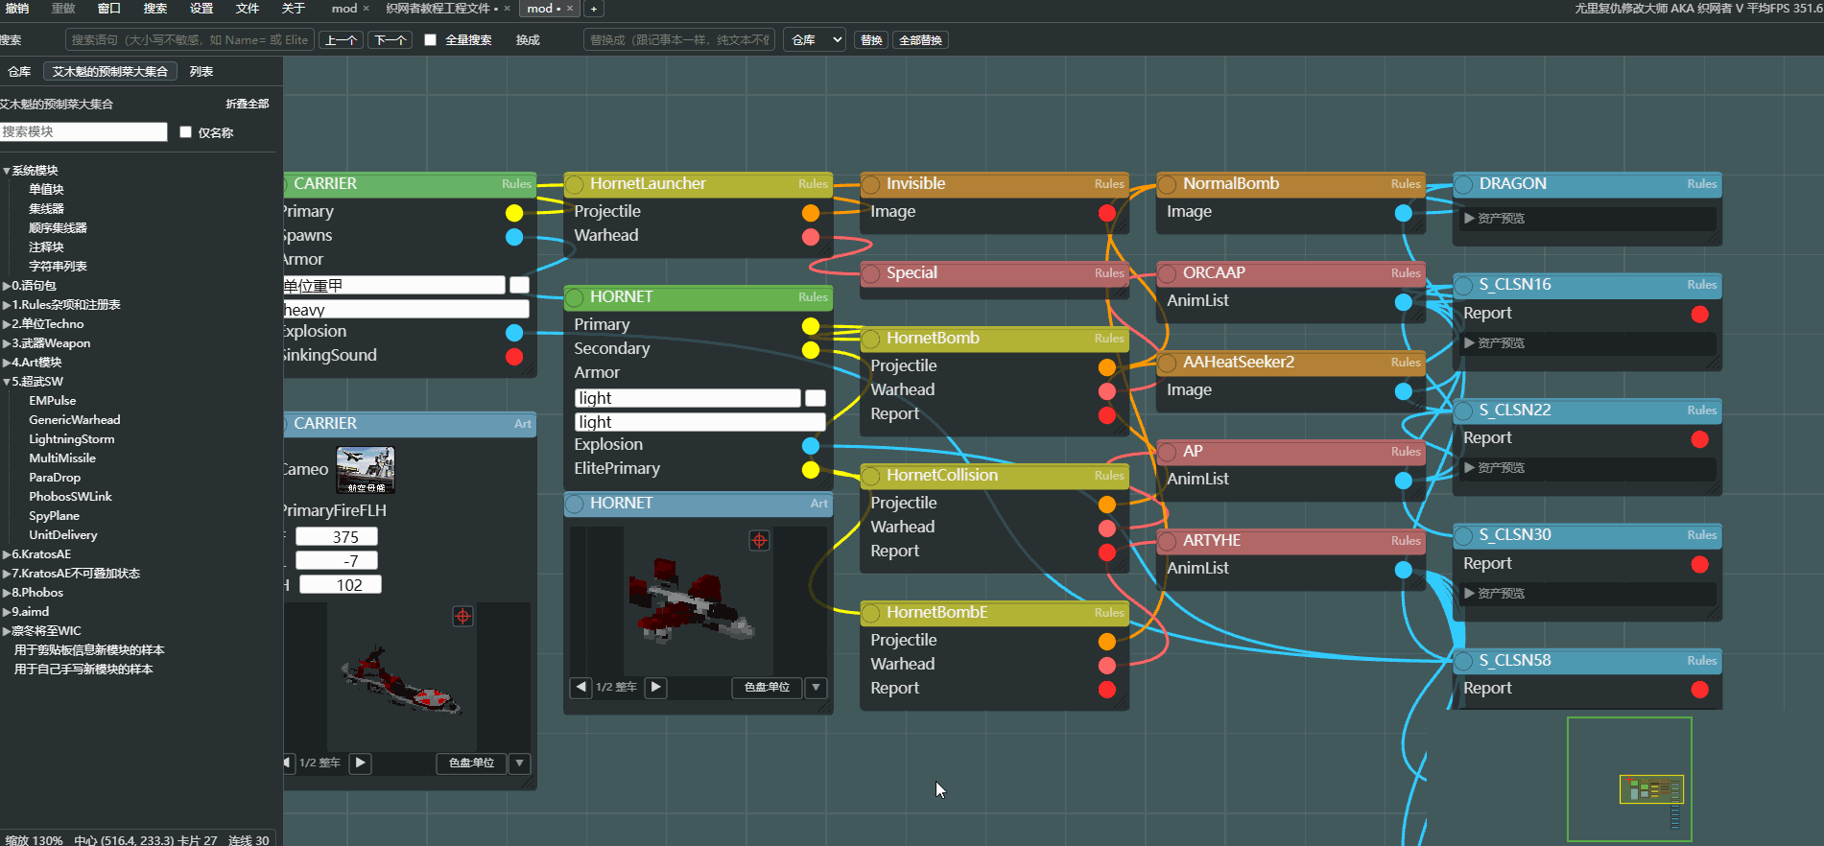Open the 仓库 dropdown in replace bar
The image size is (1824, 846).
pyautogui.click(x=816, y=39)
